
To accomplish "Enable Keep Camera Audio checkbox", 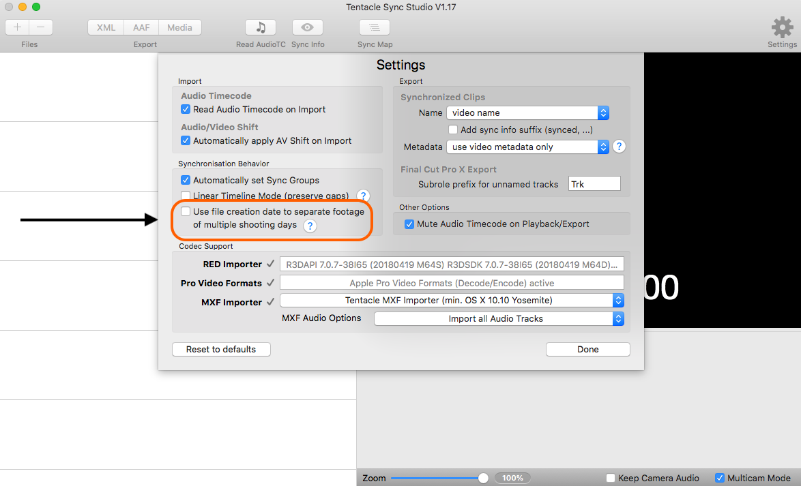I will [x=611, y=478].
